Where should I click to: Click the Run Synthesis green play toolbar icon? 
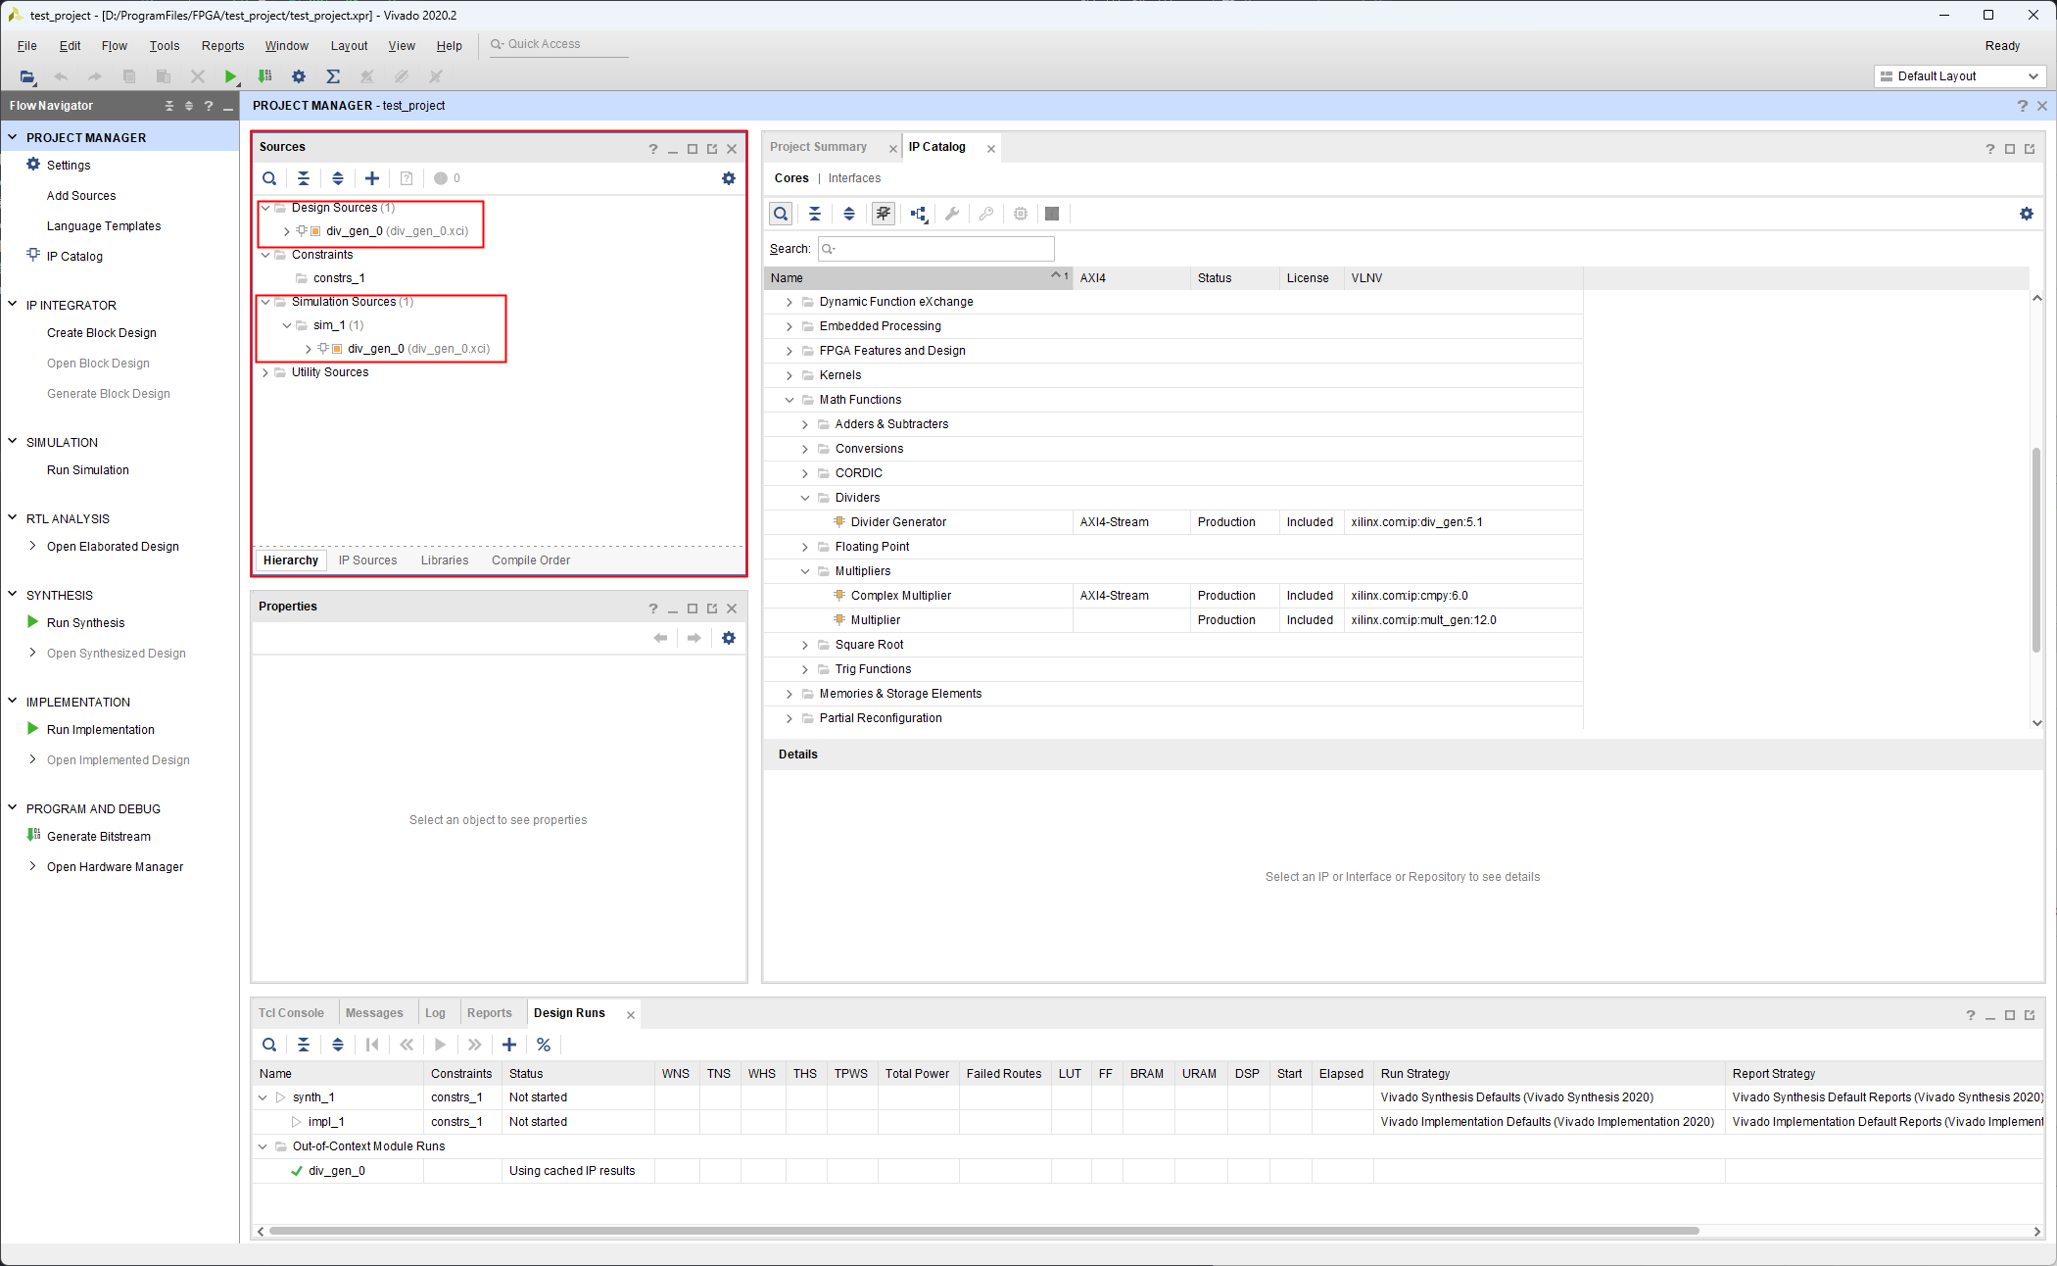tap(230, 76)
